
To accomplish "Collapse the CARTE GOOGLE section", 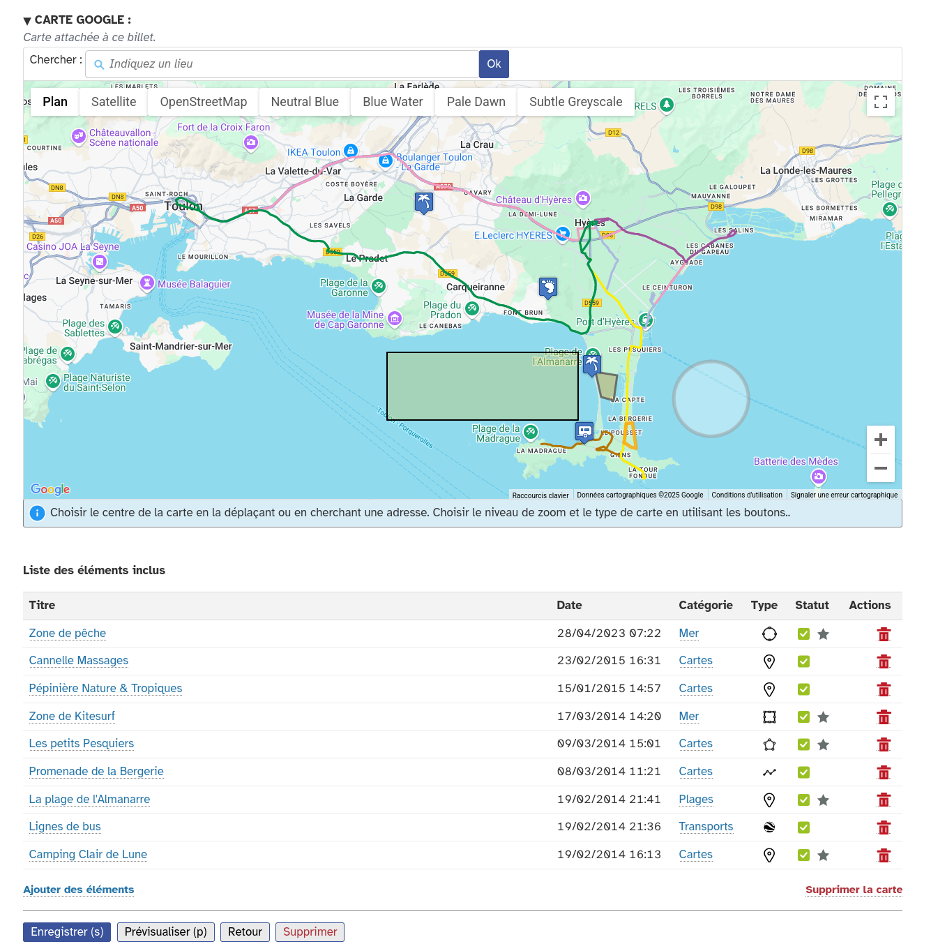I will tap(27, 20).
